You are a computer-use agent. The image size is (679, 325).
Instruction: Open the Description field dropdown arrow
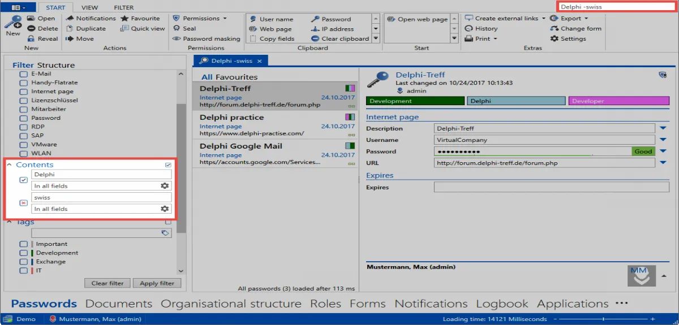[663, 128]
